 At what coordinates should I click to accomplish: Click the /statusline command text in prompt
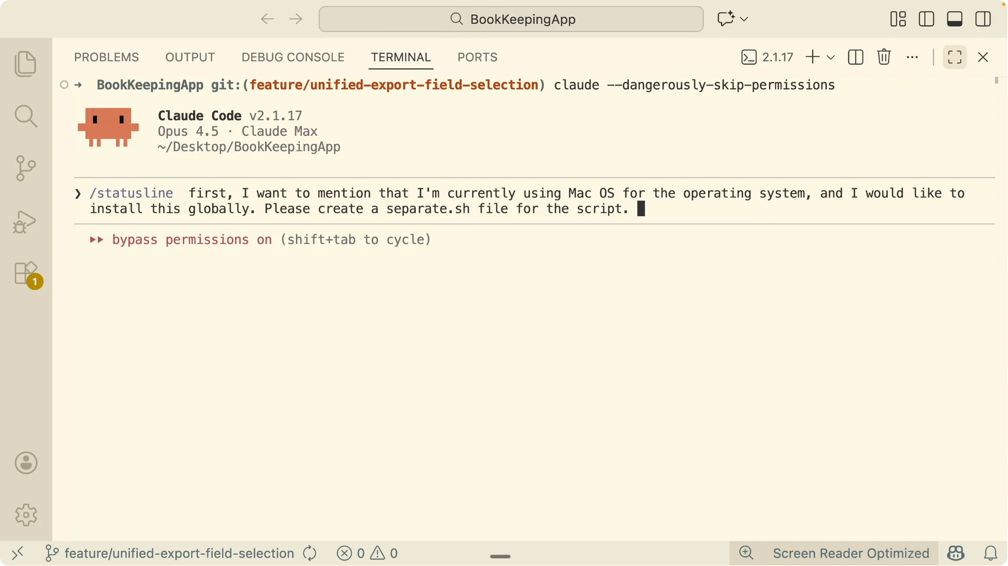pyautogui.click(x=131, y=194)
